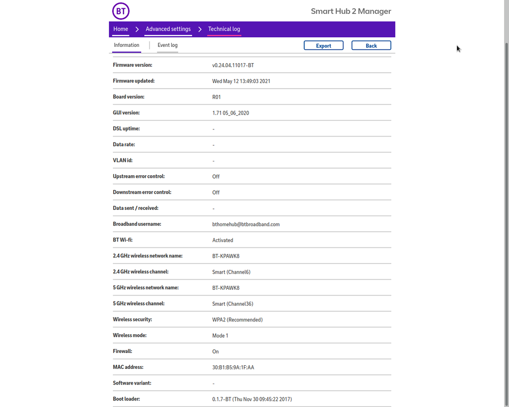Click the broadband username email value
The height and width of the screenshot is (407, 509).
(246, 224)
